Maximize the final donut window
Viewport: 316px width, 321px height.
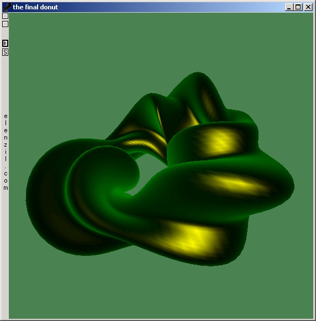tap(298, 7)
